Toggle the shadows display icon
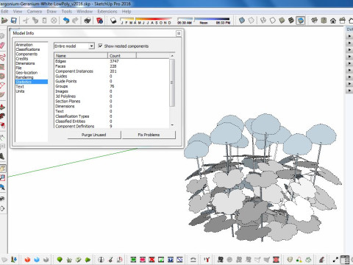Viewport: 353px width, 265px height. (113, 21)
